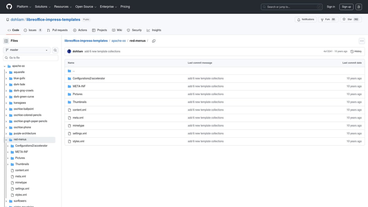
Task: Click the folder icon of Pictures in table
Action: pos(69,94)
